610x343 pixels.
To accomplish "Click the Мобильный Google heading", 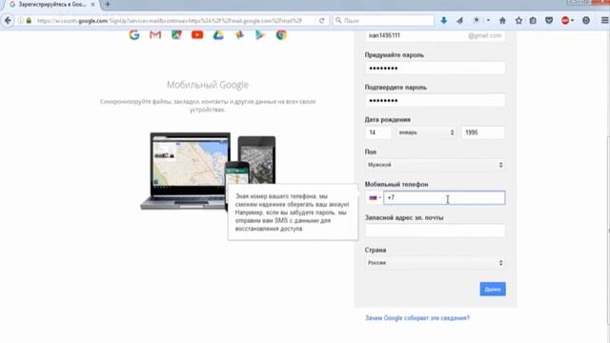I will (208, 85).
